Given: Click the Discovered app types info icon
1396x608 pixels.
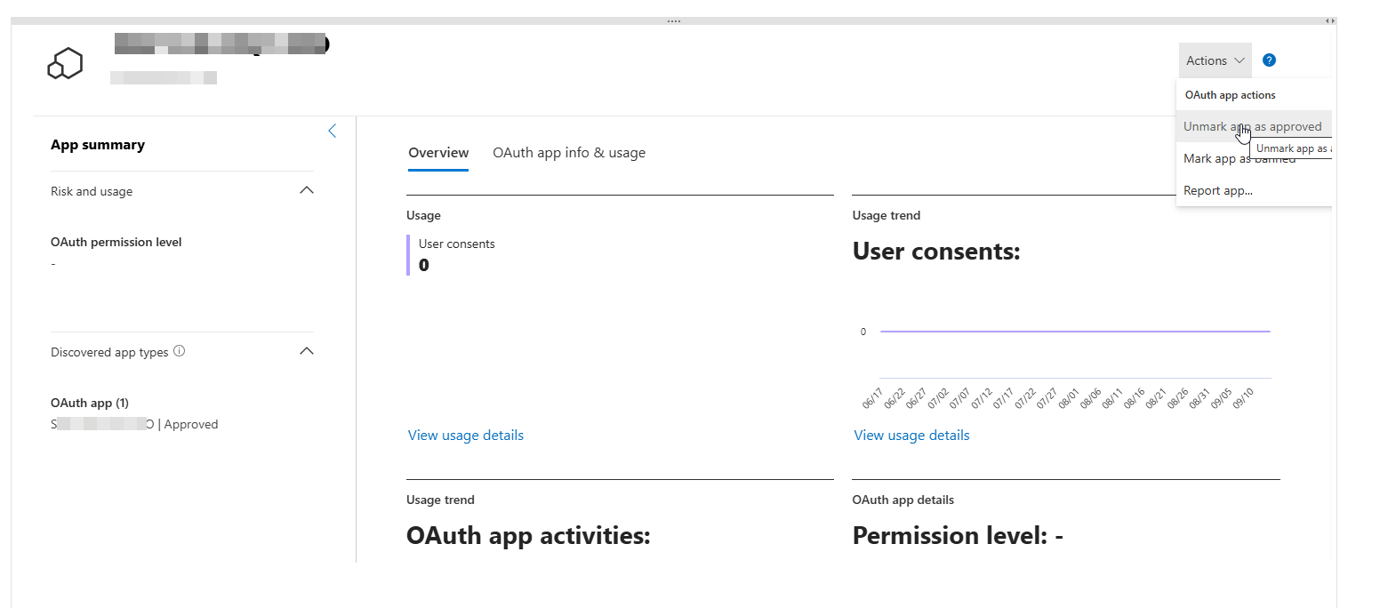Looking at the screenshot, I should [180, 351].
